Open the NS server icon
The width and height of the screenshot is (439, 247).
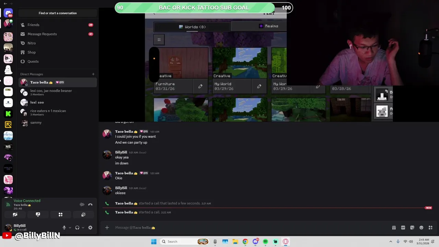(x=8, y=146)
